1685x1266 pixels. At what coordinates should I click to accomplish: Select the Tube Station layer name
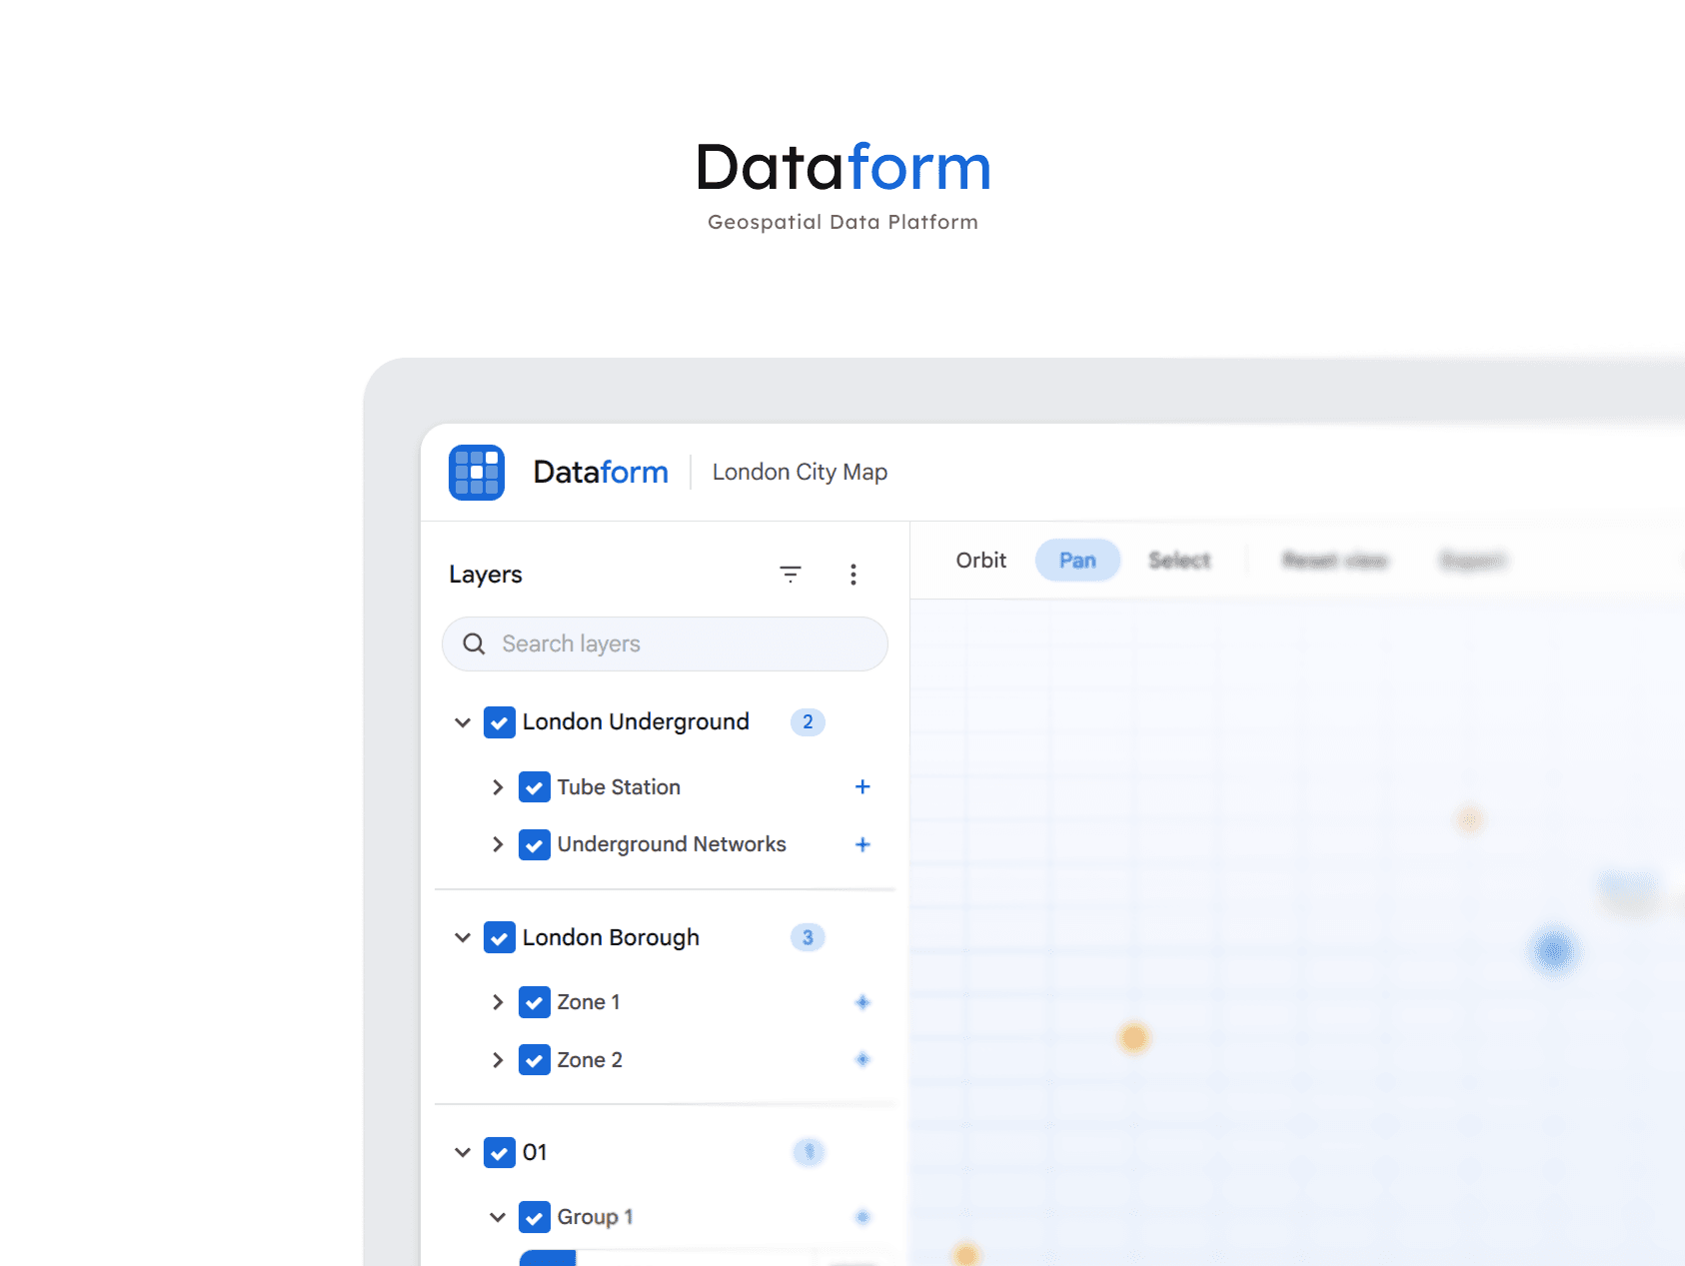(619, 787)
